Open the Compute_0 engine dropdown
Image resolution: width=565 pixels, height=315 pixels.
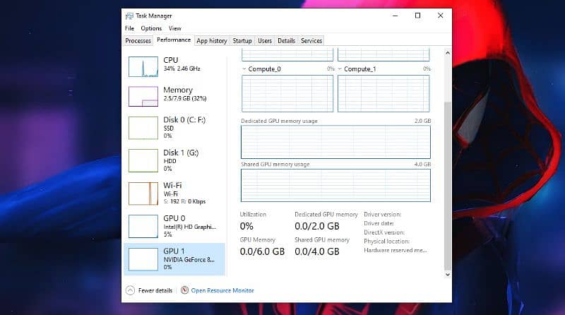(x=244, y=69)
